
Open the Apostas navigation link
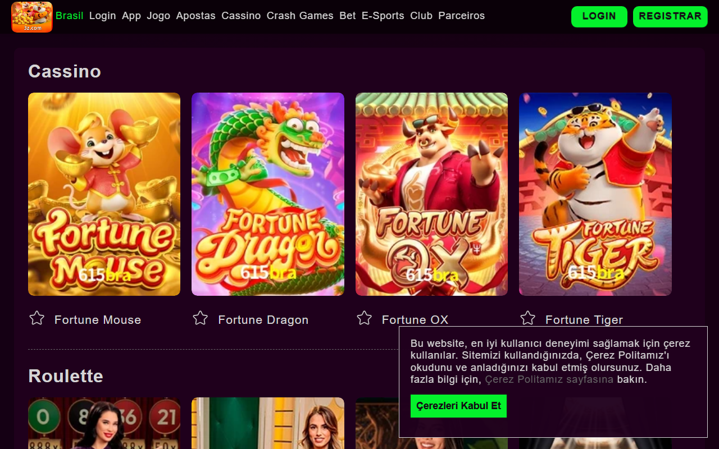[195, 16]
